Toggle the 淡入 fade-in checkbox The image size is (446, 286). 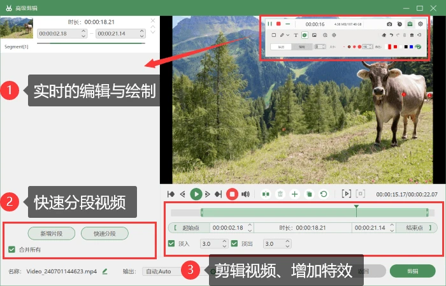(x=171, y=243)
